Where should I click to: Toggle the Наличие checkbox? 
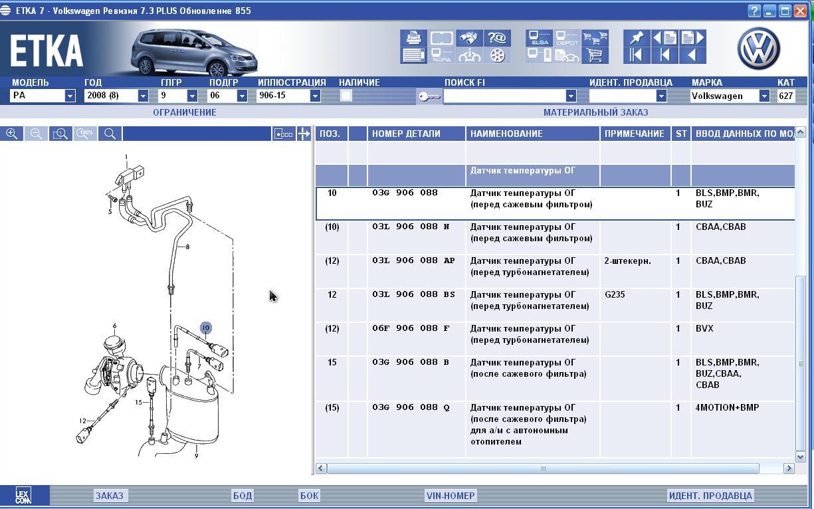[346, 96]
